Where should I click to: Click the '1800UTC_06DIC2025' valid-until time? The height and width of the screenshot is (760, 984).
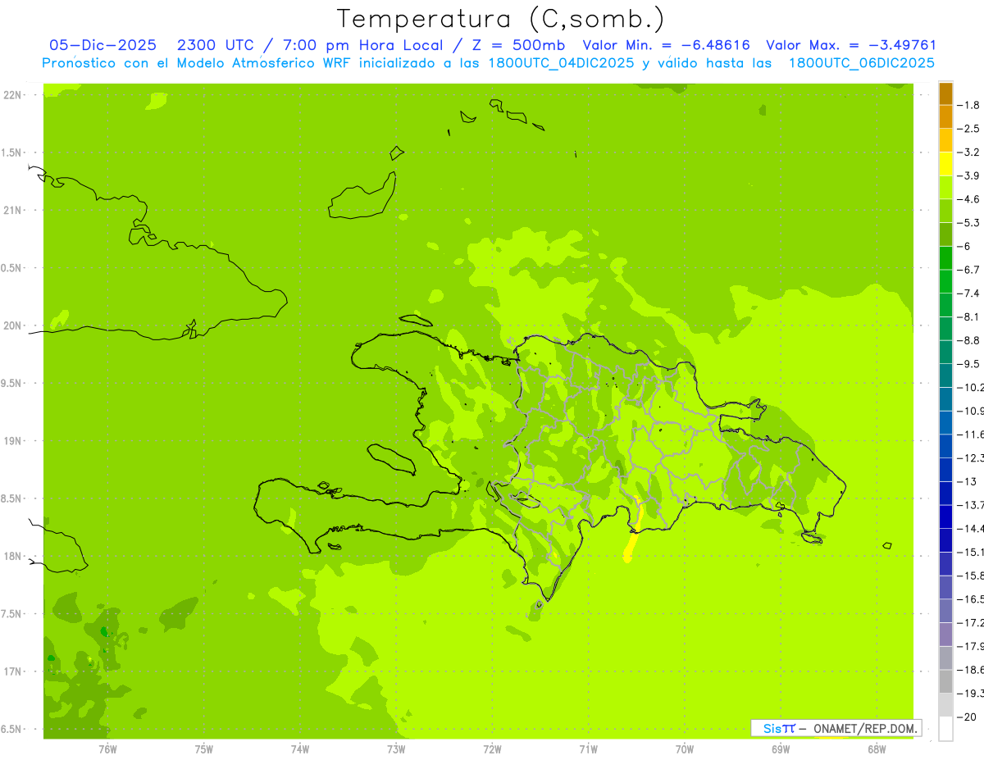click(861, 63)
